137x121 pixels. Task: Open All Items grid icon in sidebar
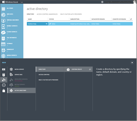(3, 9)
